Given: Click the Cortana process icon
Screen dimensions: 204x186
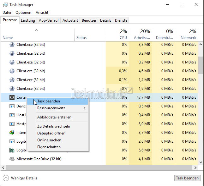Looking at the screenshot, I should point(12,97).
